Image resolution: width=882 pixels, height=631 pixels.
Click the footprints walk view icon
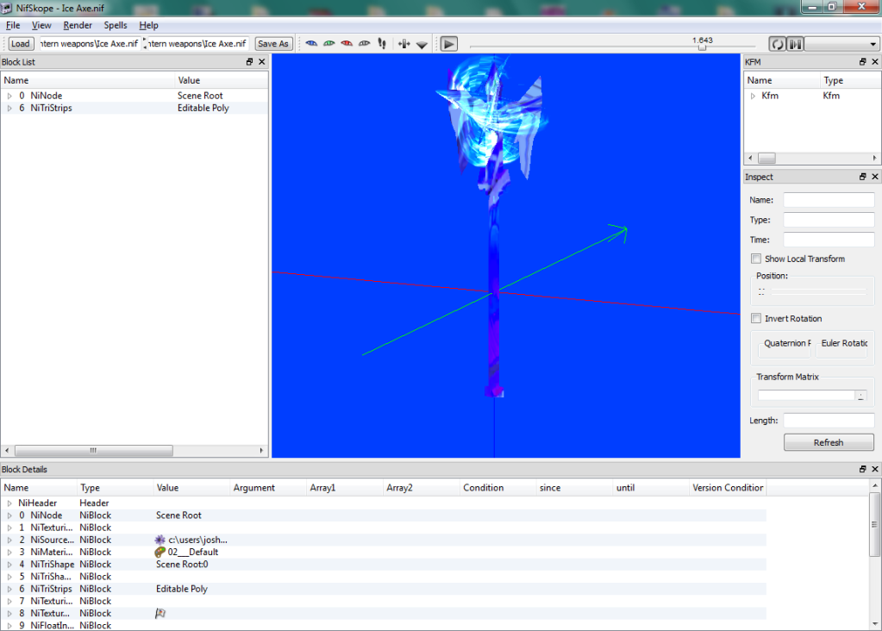pyautogui.click(x=382, y=43)
